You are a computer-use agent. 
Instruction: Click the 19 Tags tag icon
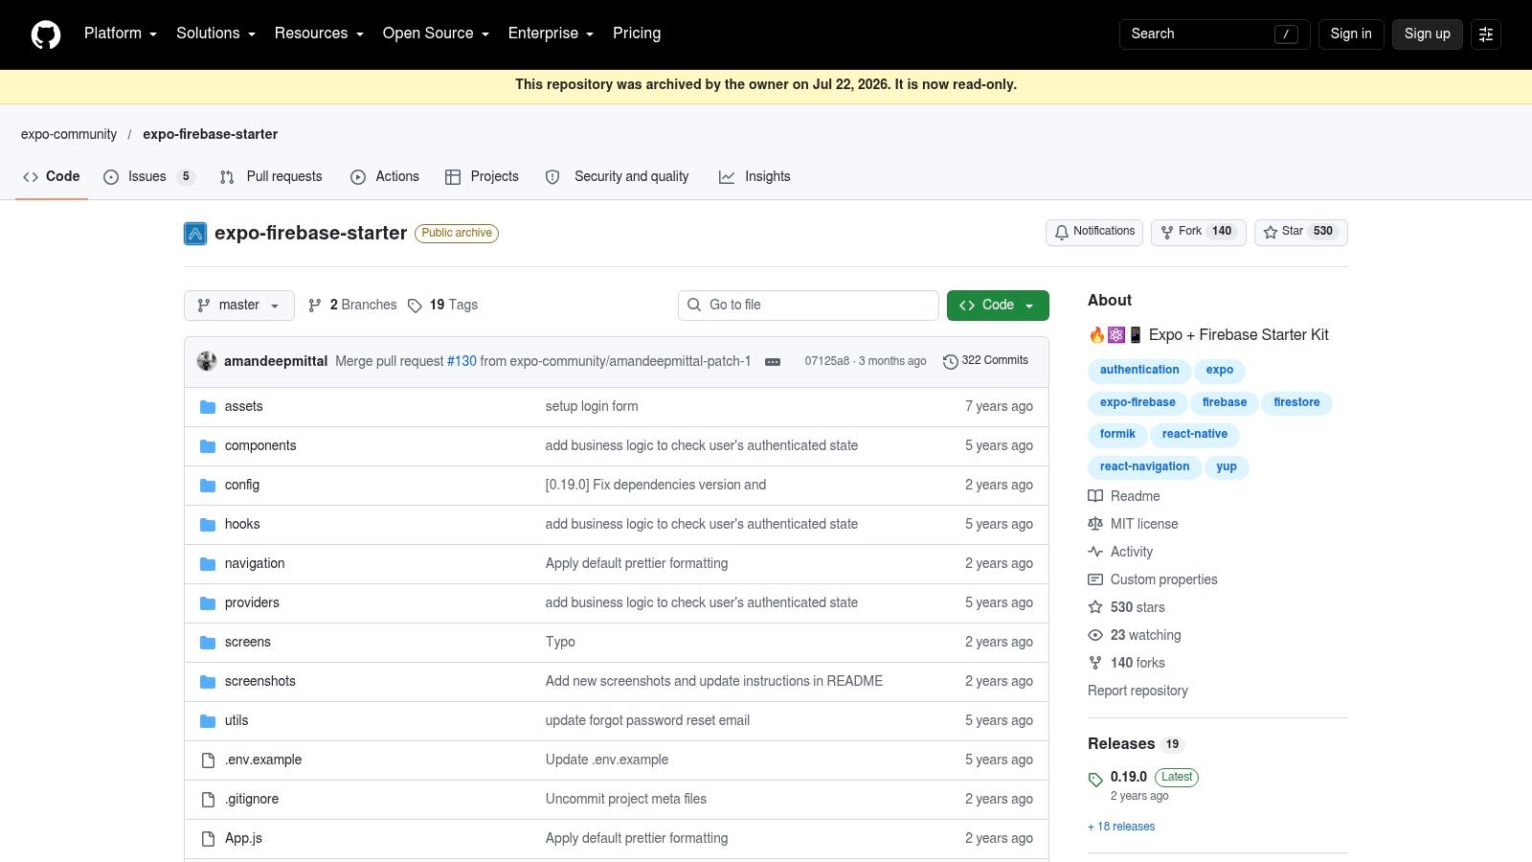(x=415, y=306)
